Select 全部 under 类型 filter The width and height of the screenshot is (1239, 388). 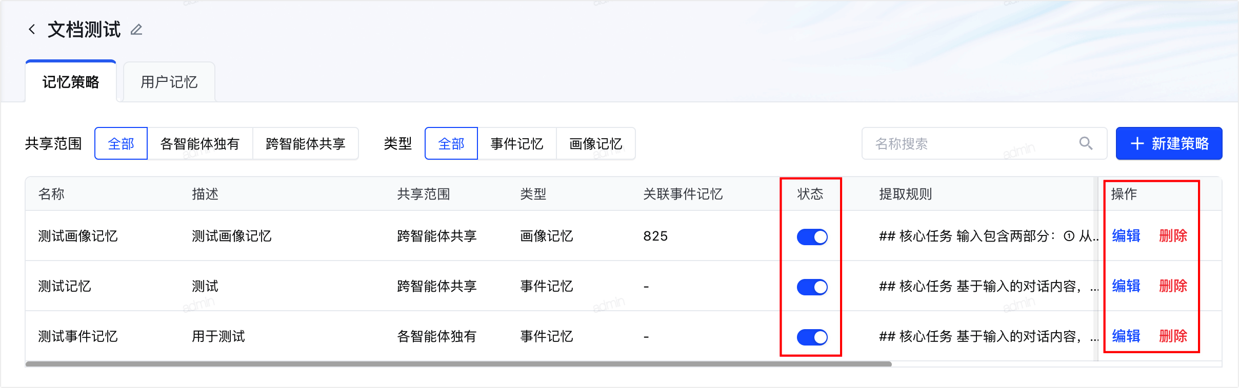point(451,144)
